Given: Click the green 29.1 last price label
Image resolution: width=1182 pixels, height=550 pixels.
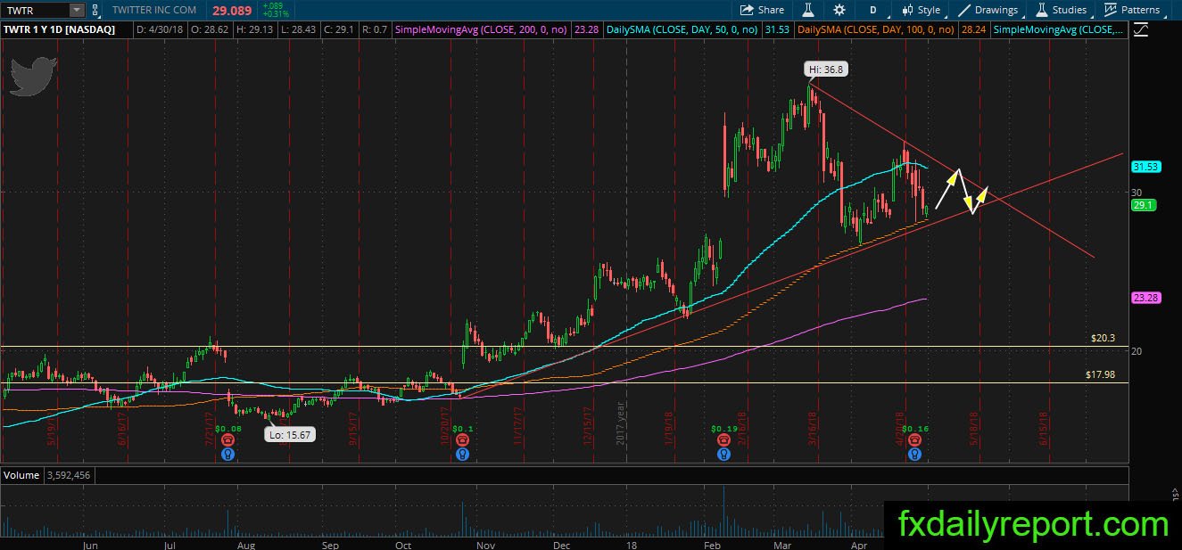Looking at the screenshot, I should coord(1143,205).
